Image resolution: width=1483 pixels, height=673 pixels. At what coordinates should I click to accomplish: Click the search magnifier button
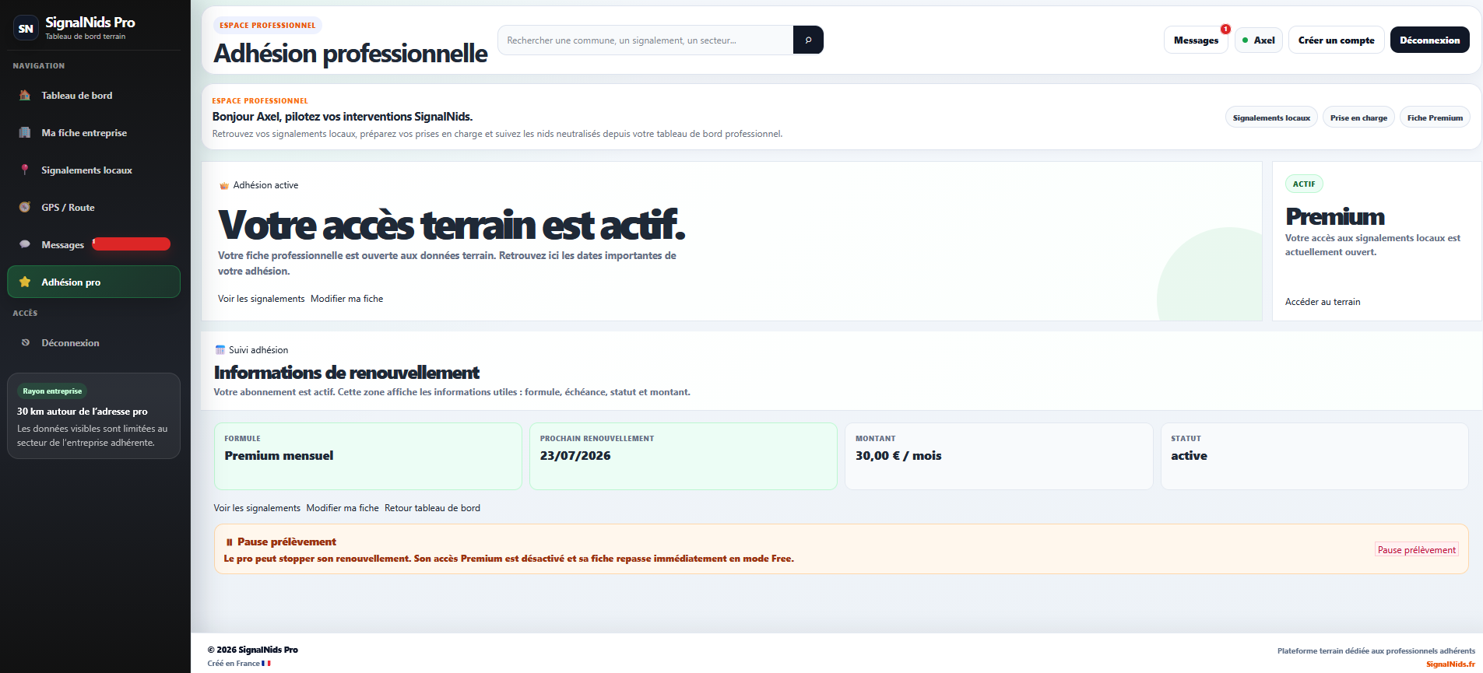[x=808, y=40]
